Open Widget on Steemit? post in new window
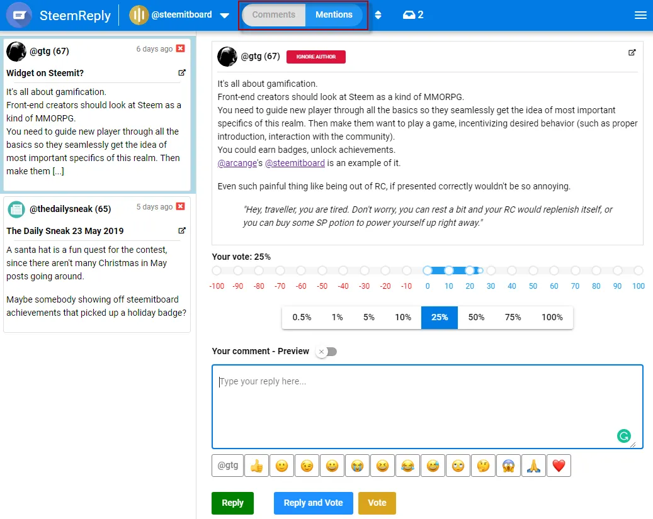The image size is (653, 519). [x=182, y=72]
